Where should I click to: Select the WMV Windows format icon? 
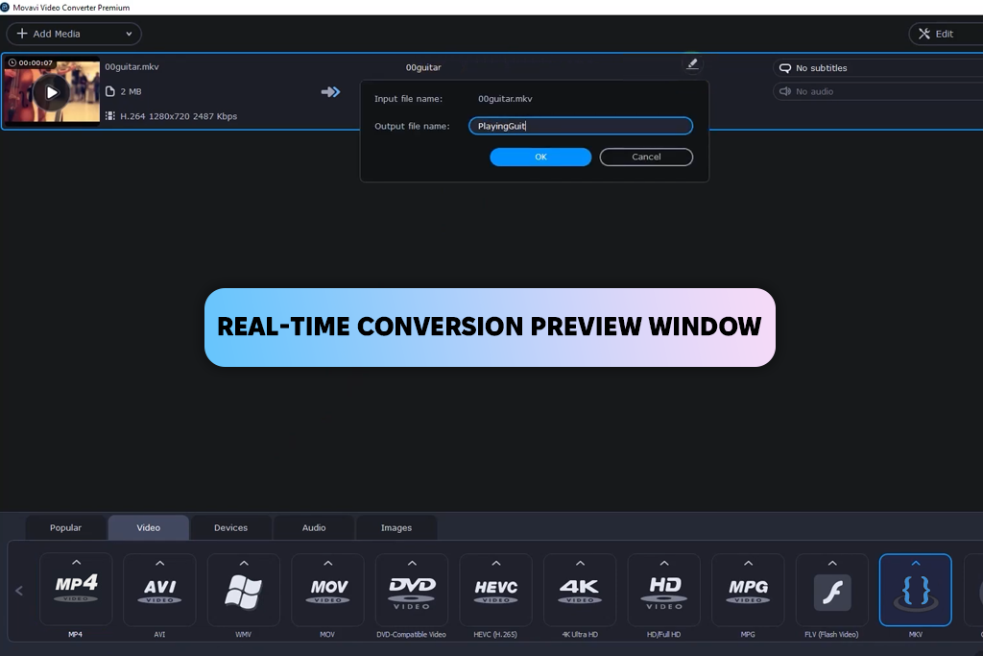(244, 589)
